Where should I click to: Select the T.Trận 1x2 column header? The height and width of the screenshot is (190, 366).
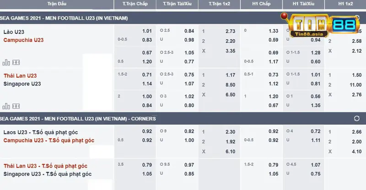tap(220, 4)
